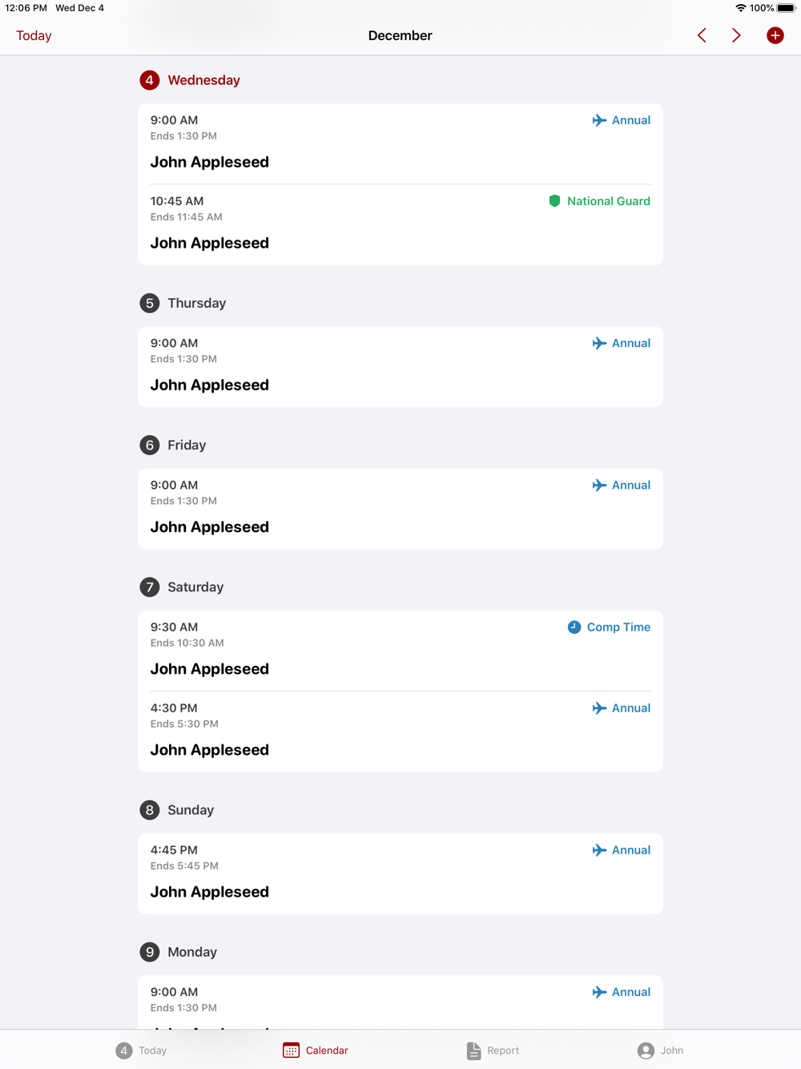Image resolution: width=801 pixels, height=1069 pixels.
Task: Tap the green National Guard shield icon
Action: (554, 201)
